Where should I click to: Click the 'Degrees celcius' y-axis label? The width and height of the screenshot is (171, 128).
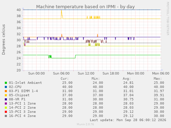coord(3,40)
